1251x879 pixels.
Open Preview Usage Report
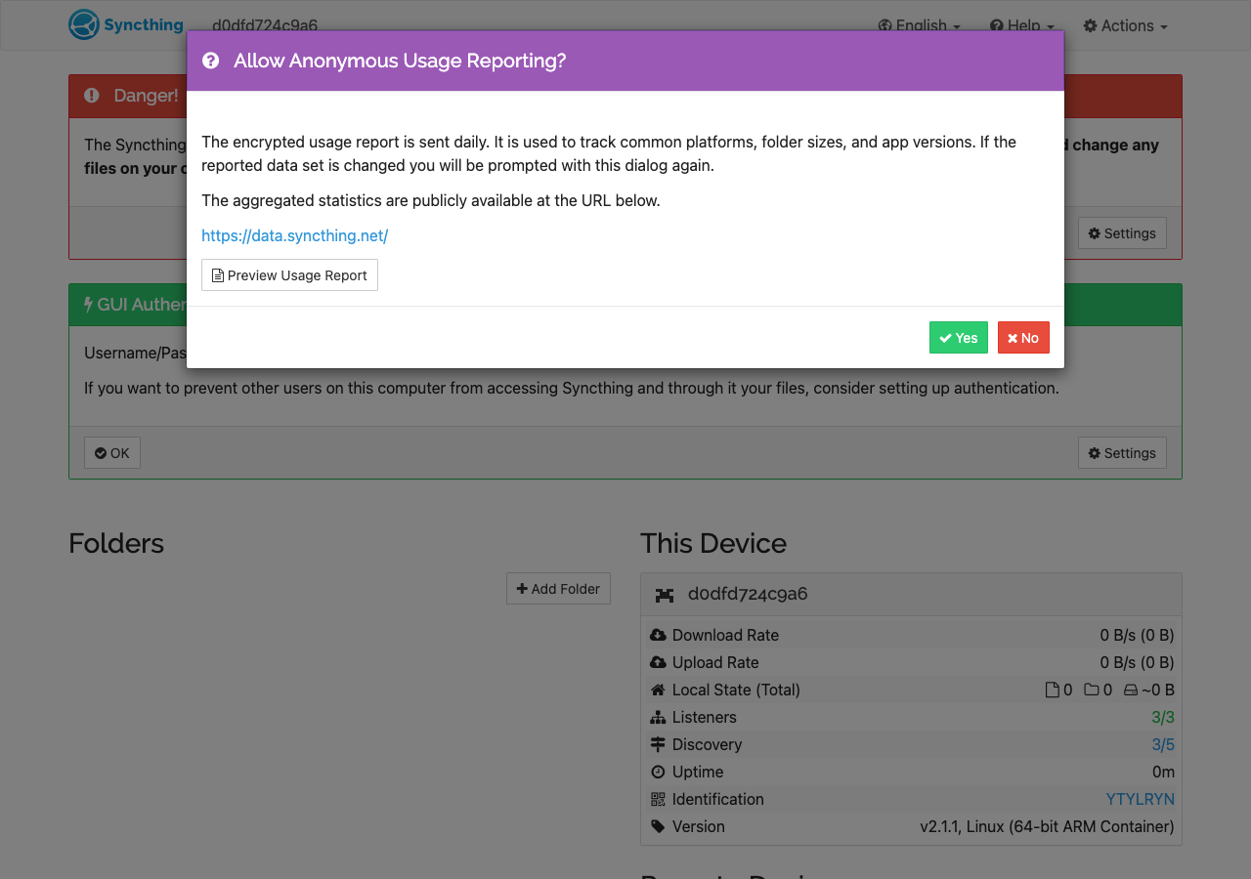289,274
